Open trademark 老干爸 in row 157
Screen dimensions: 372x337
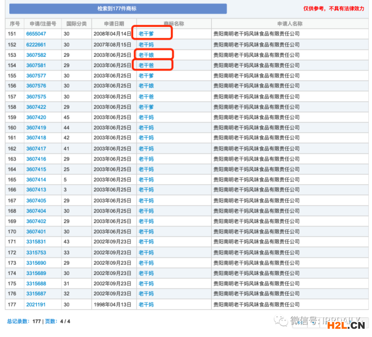click(146, 97)
